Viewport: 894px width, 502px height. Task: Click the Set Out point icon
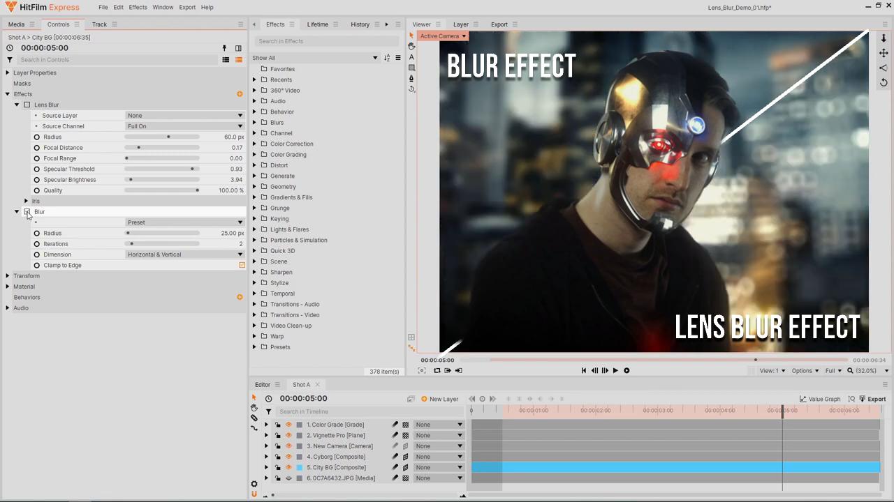pos(458,371)
